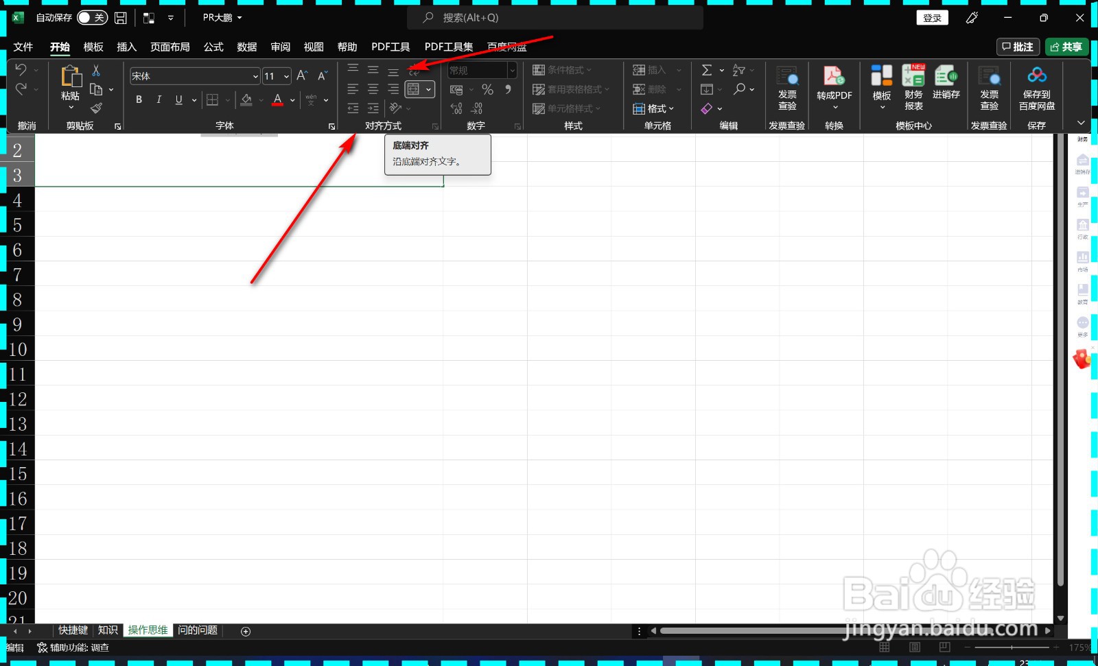Click the Save floppy disk icon

[x=121, y=18]
